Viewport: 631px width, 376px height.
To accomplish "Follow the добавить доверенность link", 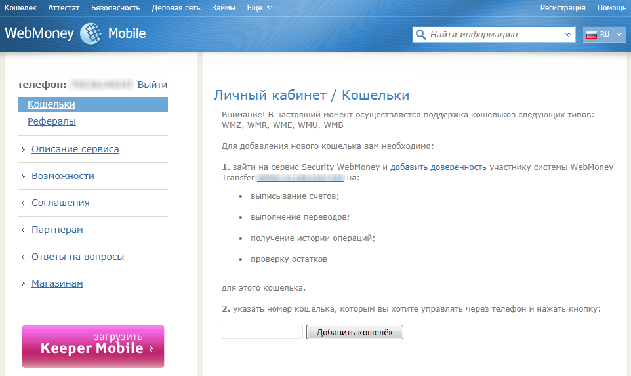I will [438, 167].
